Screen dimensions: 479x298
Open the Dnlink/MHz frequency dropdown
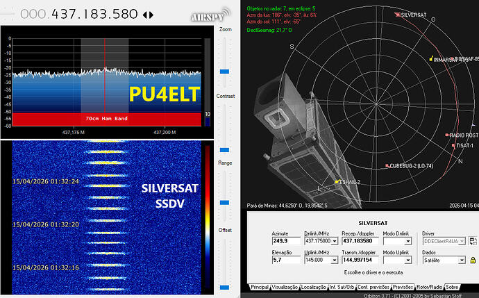coord(335,241)
